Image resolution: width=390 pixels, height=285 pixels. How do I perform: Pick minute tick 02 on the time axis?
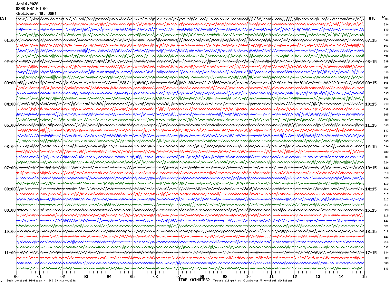(x=63, y=276)
